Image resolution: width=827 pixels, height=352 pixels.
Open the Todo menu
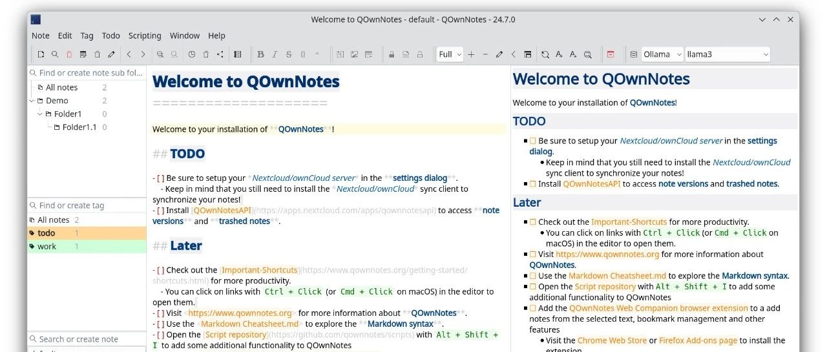[111, 36]
